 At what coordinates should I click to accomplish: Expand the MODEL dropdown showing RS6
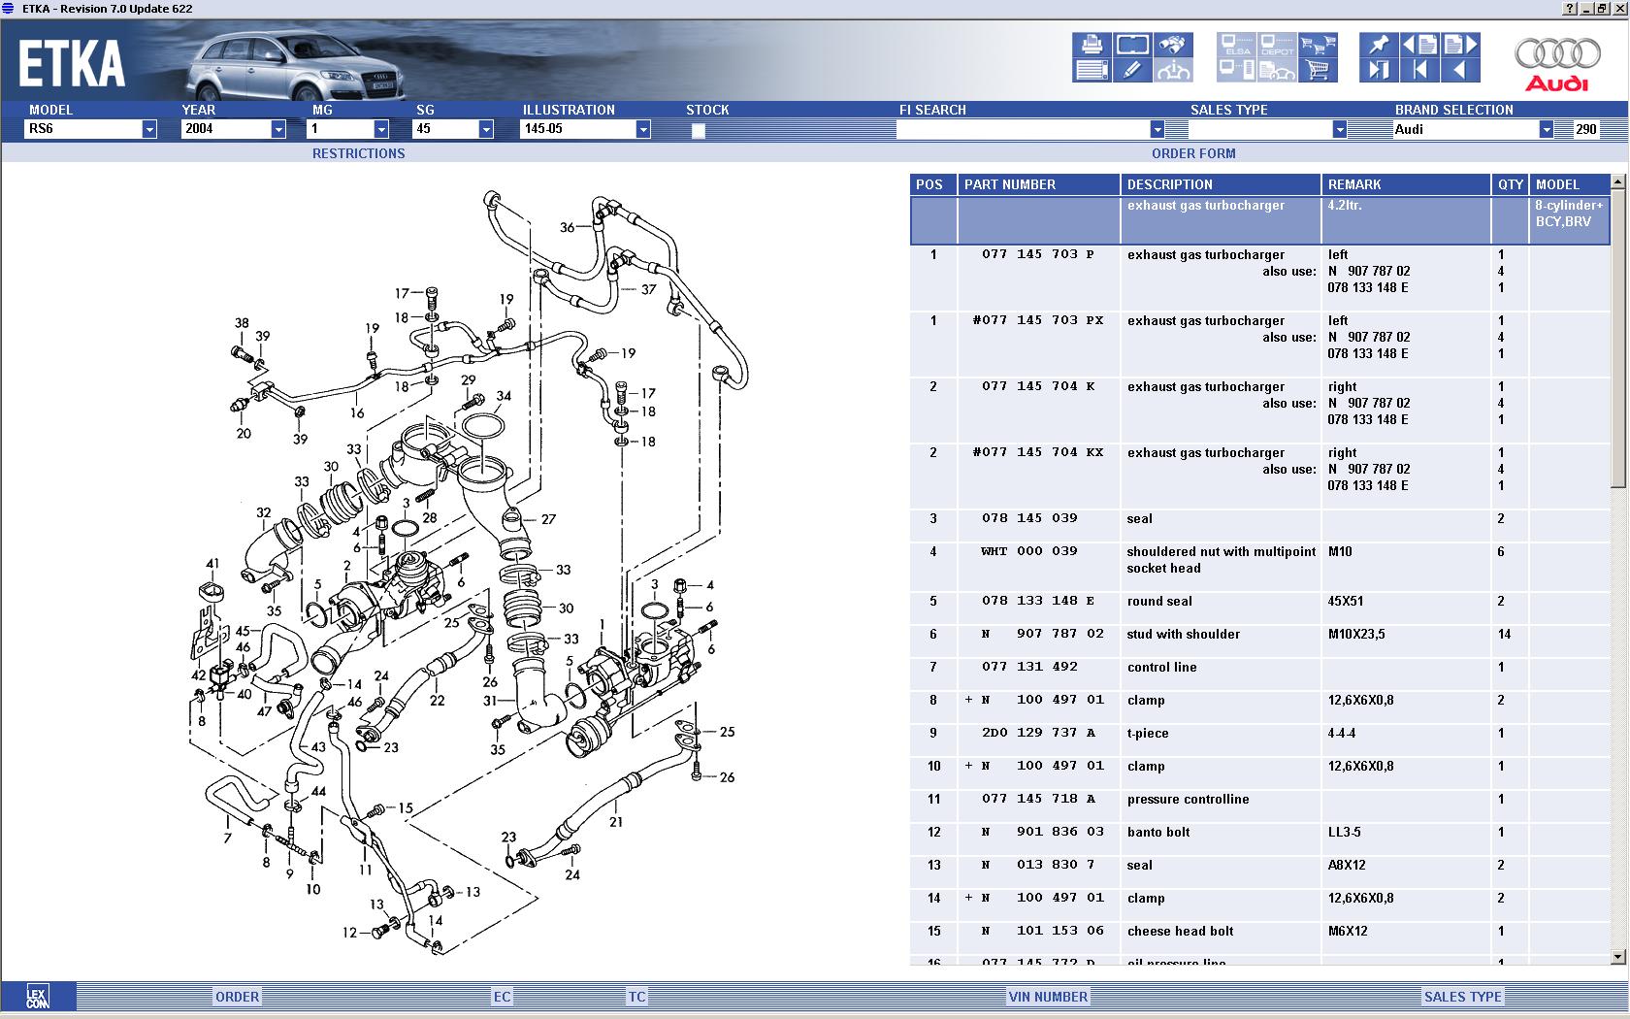(x=148, y=129)
